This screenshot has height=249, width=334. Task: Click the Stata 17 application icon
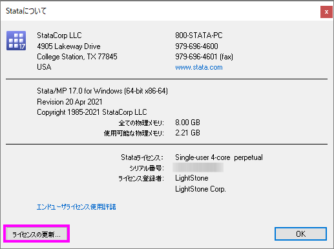[x=16, y=41]
